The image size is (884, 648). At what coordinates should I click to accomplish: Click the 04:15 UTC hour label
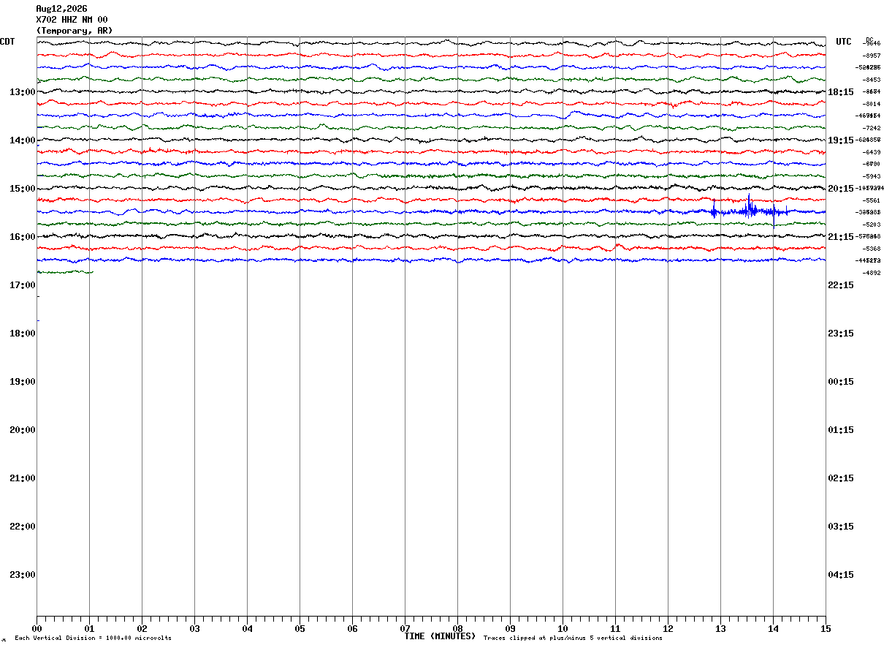(x=841, y=575)
